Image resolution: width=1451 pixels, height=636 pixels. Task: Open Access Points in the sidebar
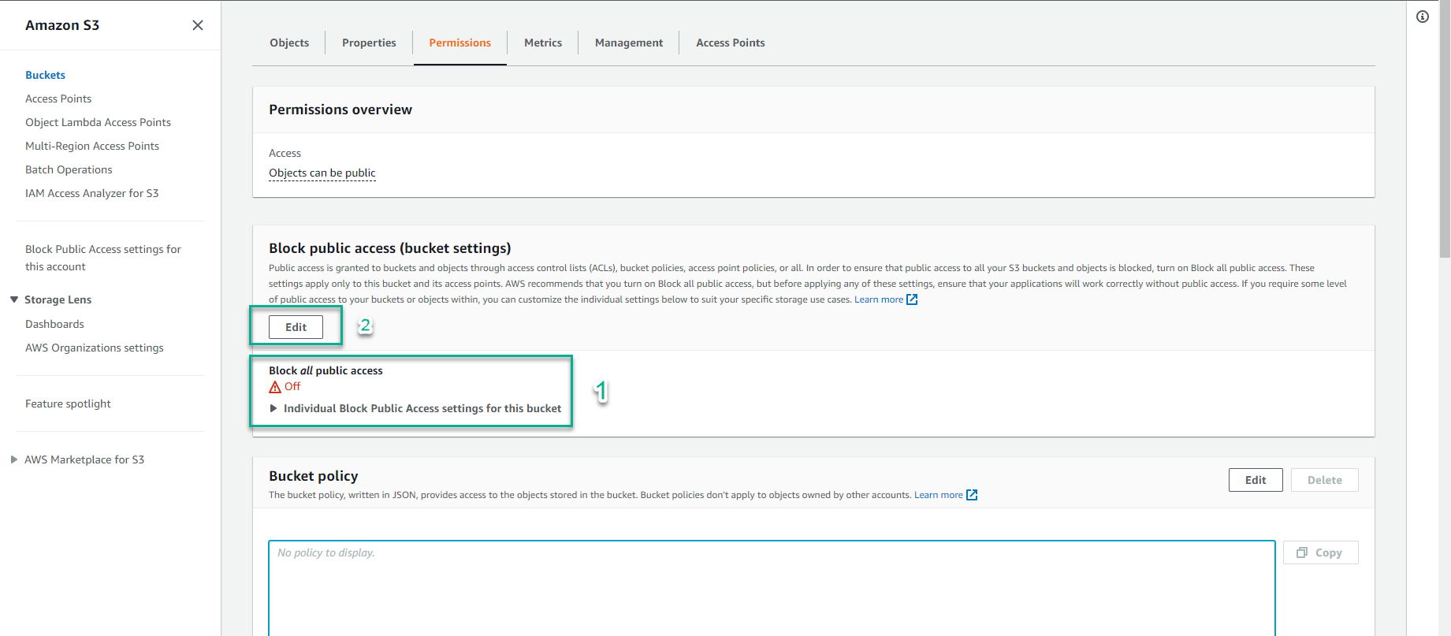click(x=58, y=99)
